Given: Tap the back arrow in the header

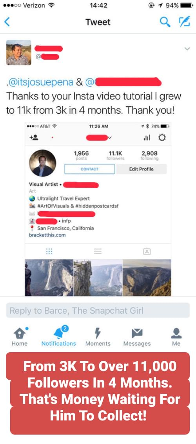Looking at the screenshot, I should [7, 22].
